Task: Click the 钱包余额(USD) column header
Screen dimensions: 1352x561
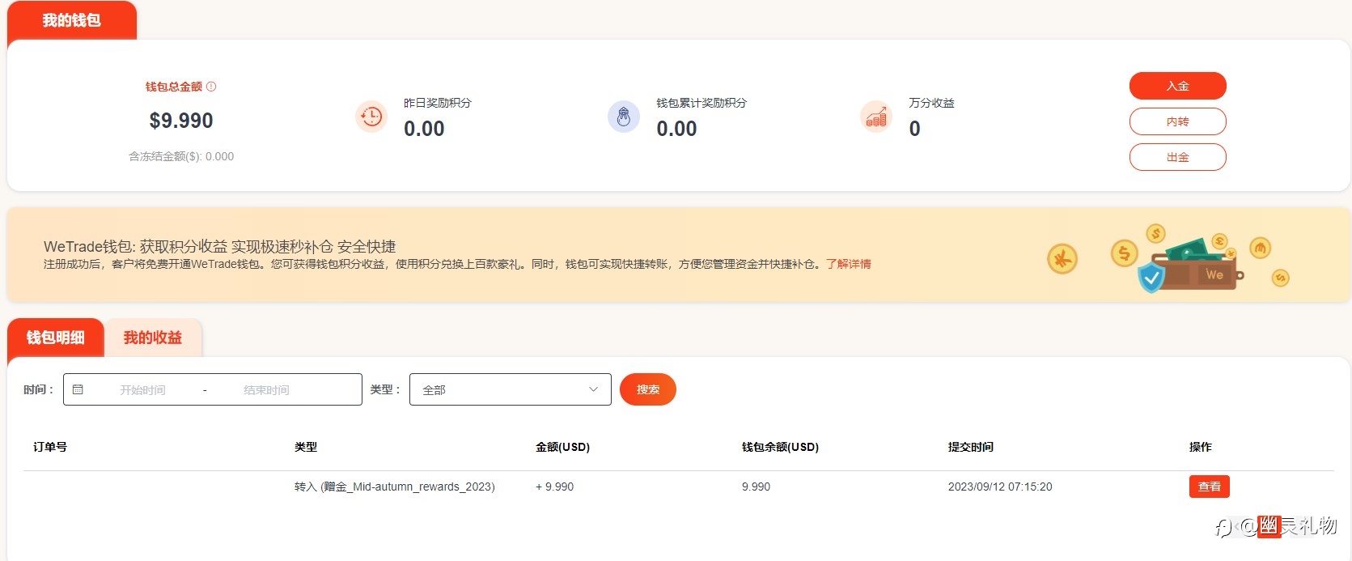Action: (781, 447)
